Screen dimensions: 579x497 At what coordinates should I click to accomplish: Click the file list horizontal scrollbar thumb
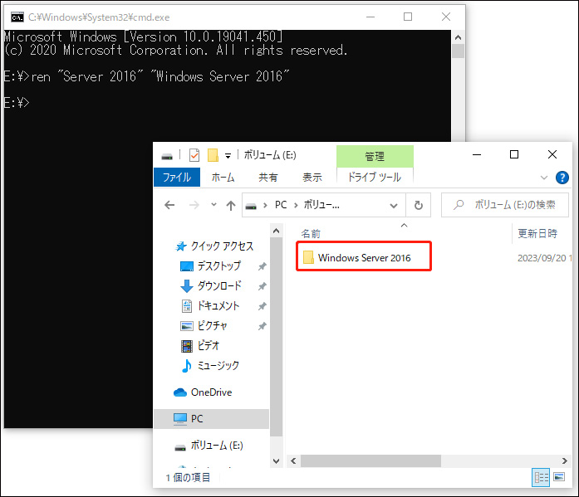[x=370, y=460]
